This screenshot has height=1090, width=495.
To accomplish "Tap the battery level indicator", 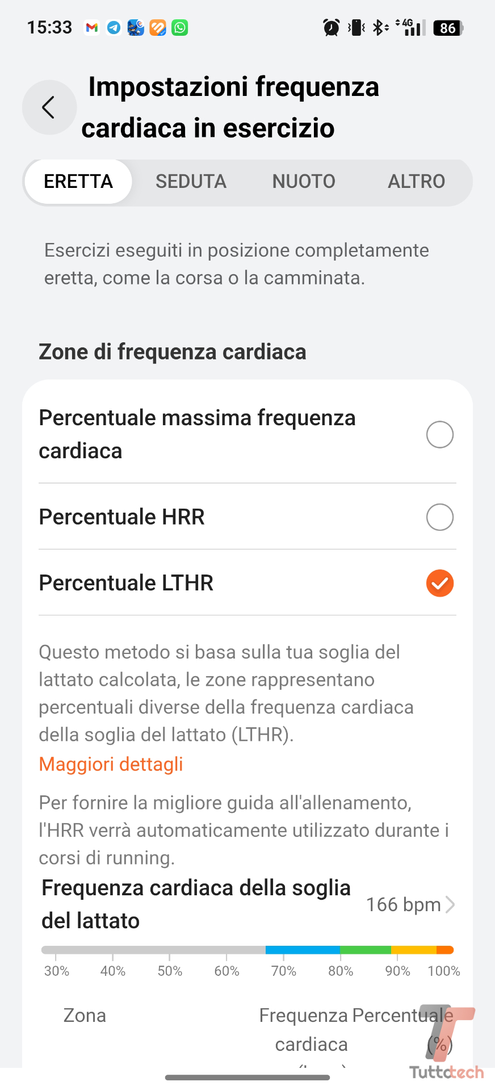I will pyautogui.click(x=448, y=27).
